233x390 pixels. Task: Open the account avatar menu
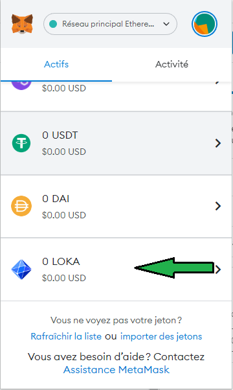click(205, 24)
